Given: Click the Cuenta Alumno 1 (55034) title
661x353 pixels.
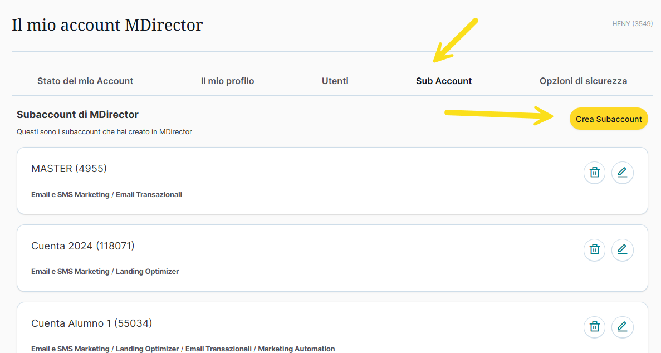Looking at the screenshot, I should click(x=91, y=323).
